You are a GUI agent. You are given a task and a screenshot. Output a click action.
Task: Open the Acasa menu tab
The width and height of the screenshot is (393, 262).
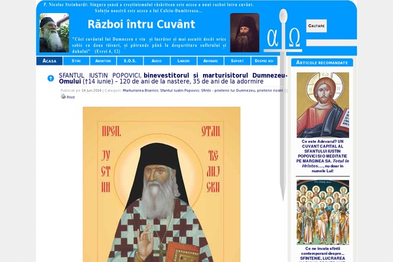pyautogui.click(x=49, y=61)
